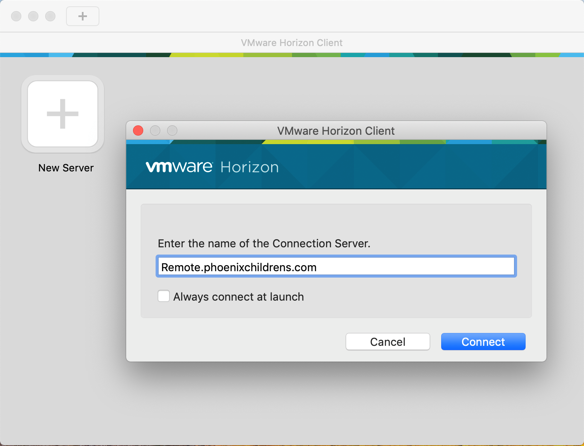Click the Always connect at launch label
The width and height of the screenshot is (584, 446).
click(239, 297)
